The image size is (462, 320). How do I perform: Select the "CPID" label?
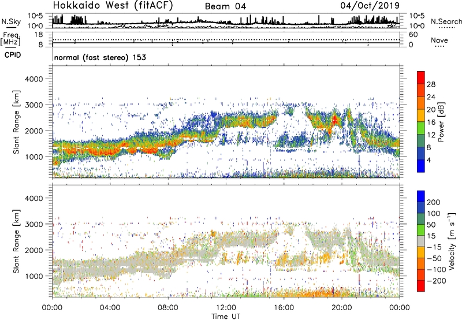[13, 55]
